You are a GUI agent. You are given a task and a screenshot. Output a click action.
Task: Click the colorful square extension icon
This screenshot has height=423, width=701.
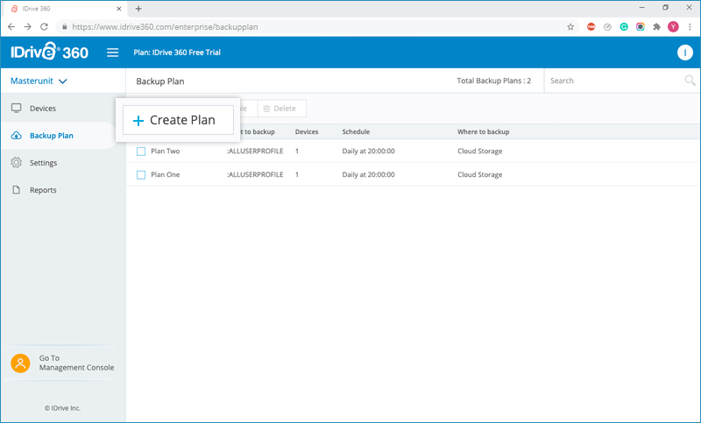pos(641,27)
